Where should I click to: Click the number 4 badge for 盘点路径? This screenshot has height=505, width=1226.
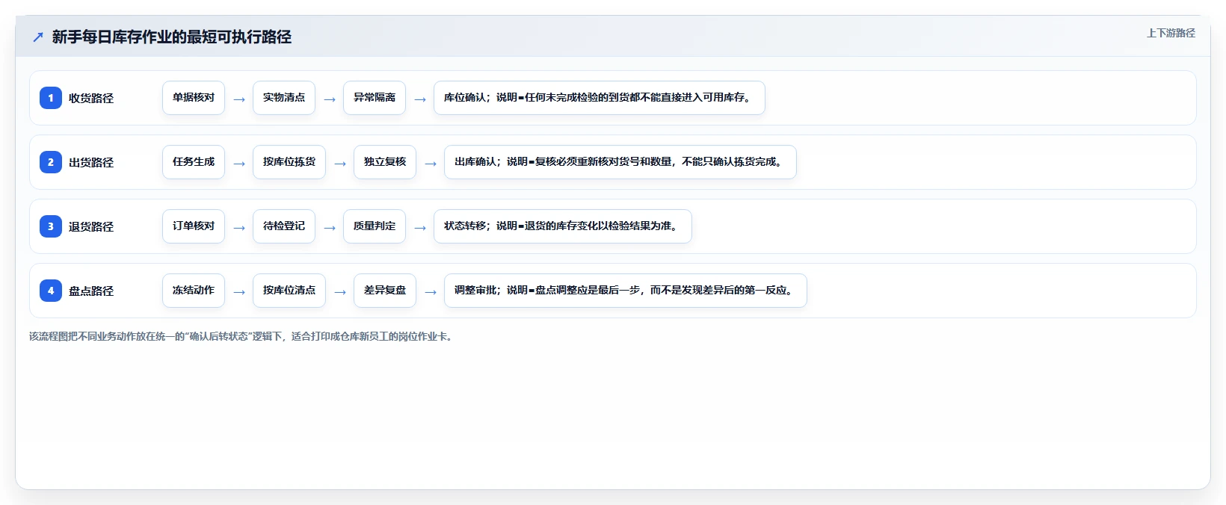coord(51,291)
